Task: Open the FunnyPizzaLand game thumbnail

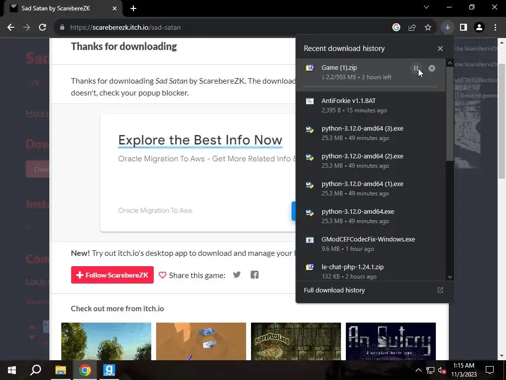Action: coord(296,341)
